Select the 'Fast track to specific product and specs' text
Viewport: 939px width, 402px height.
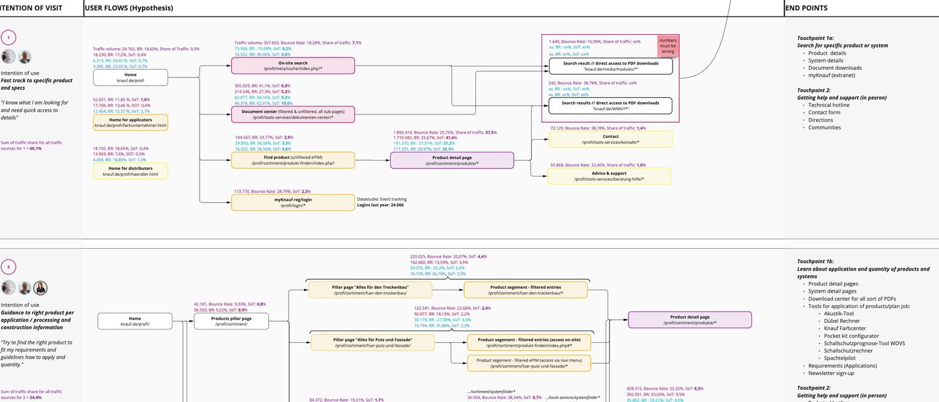pos(36,85)
